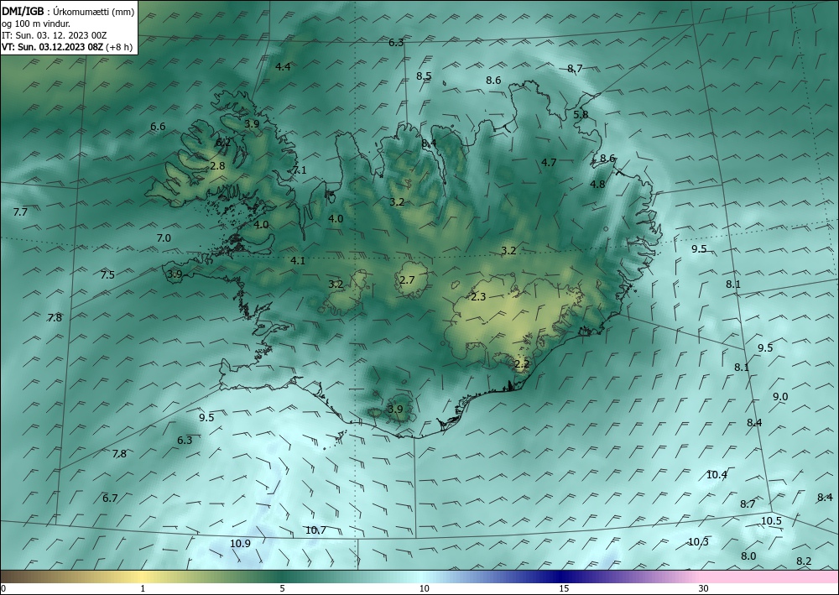Click the '5' tick on the color scale
Screen dimensions: 839x595
pyautogui.click(x=282, y=589)
